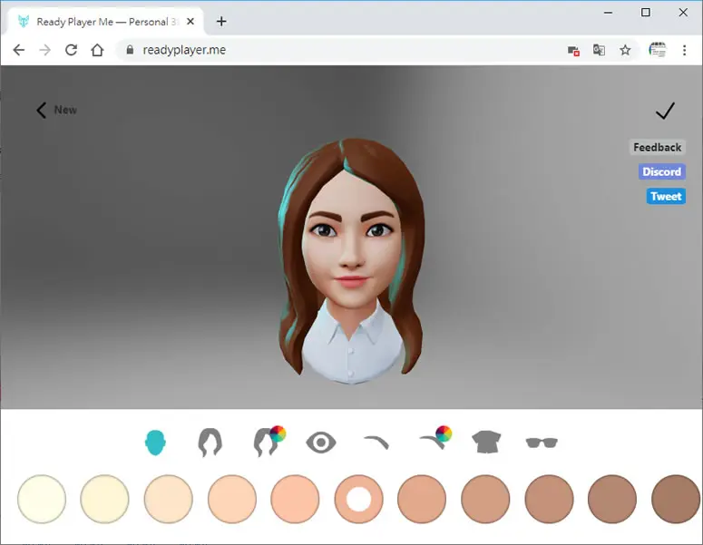Click the Feedback button
This screenshot has height=545, width=703.
[658, 147]
